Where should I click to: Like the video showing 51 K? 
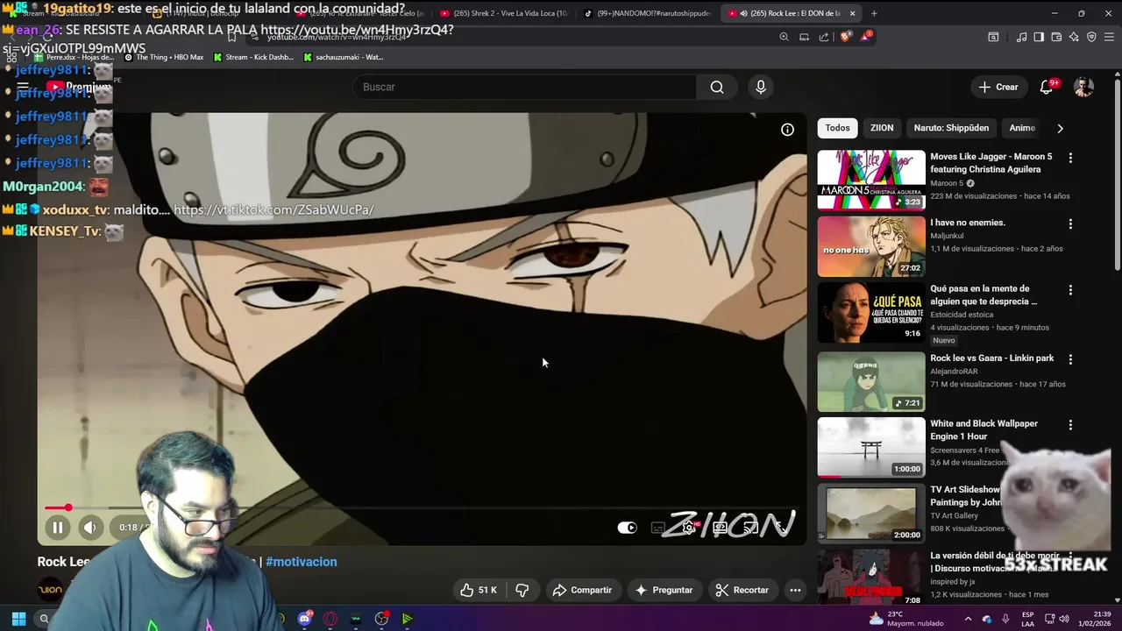pyautogui.click(x=479, y=590)
